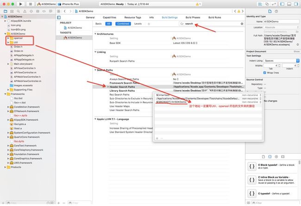Collapse the Apple LLVM 7.1 Language section
This screenshot has width=301, height=206.
pyautogui.click(x=95, y=119)
